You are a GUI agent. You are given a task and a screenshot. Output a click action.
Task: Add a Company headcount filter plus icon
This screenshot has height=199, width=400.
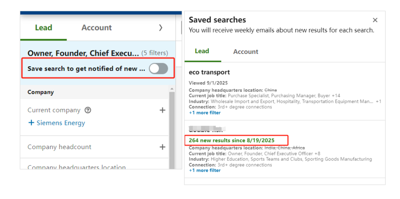162,147
